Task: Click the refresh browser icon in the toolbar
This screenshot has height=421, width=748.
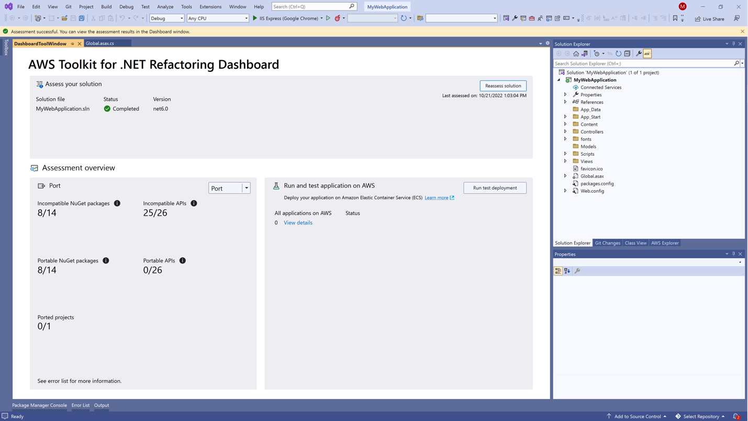Action: click(404, 18)
